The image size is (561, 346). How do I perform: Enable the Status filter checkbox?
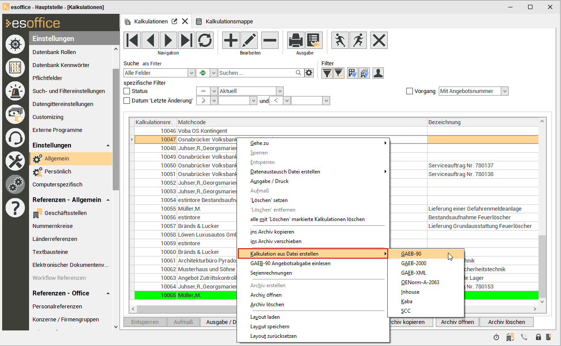coord(127,91)
